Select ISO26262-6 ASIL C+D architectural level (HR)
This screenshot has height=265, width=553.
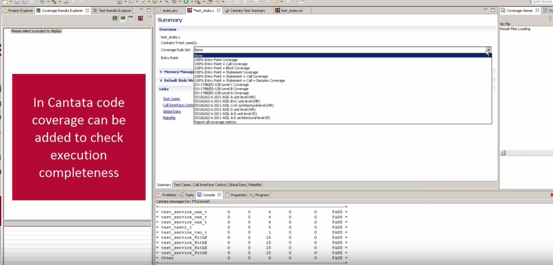point(343,105)
